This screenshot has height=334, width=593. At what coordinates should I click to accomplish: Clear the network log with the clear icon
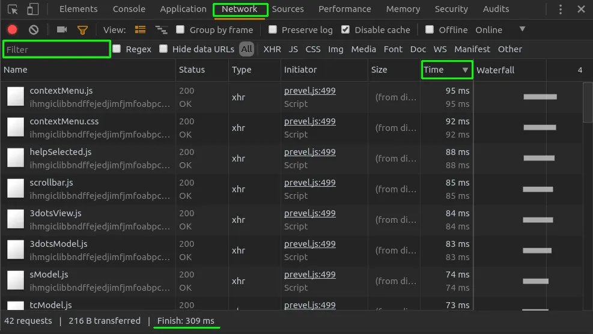click(x=34, y=29)
